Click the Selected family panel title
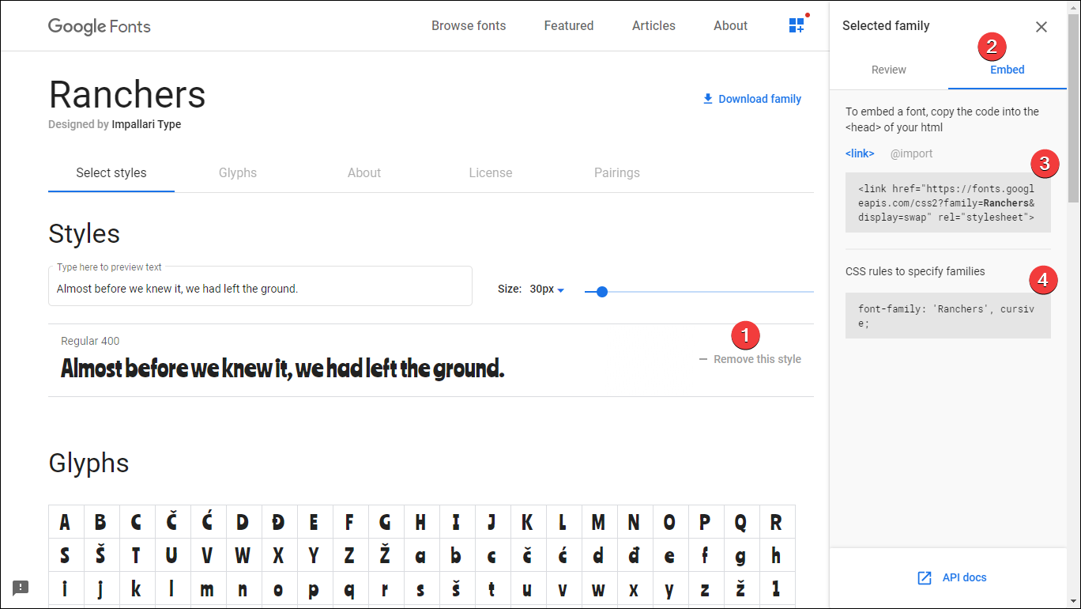 (886, 26)
